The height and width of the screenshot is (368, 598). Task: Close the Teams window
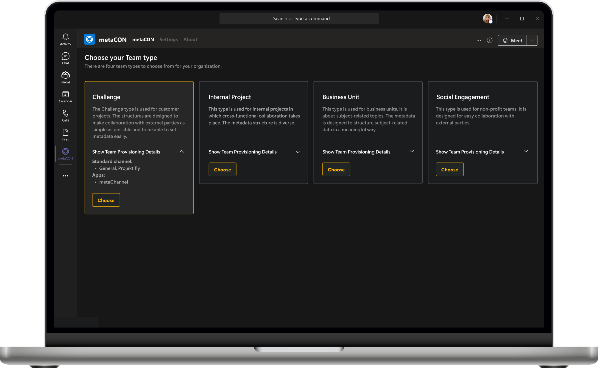tap(537, 19)
